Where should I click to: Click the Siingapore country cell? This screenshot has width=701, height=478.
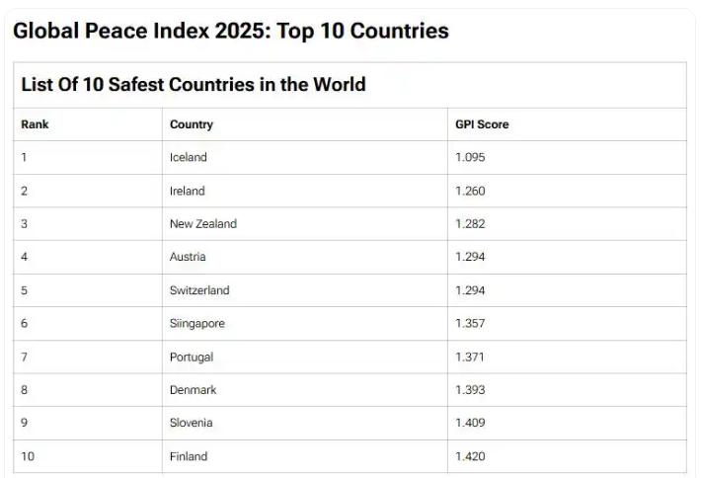click(197, 323)
